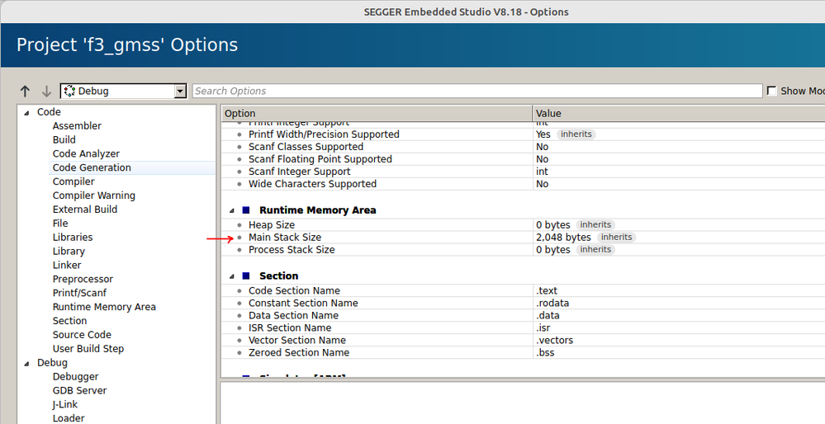
Task: Select Scanf Integer Support option
Action: (x=300, y=172)
